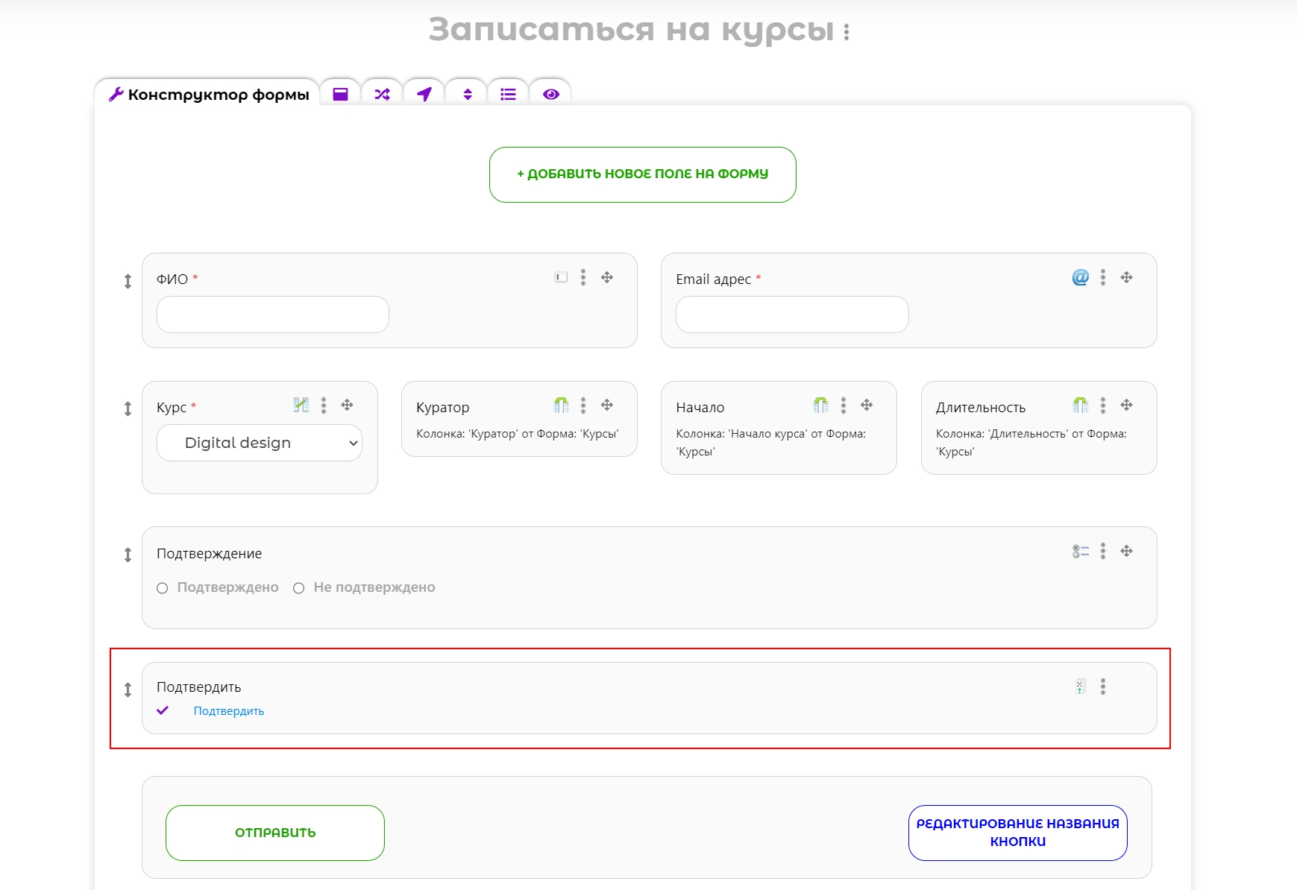
Task: Open the list icon tab
Action: [508, 94]
